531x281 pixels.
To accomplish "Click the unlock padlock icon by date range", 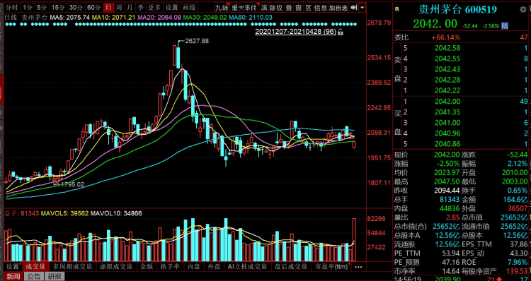I will pos(341,32).
